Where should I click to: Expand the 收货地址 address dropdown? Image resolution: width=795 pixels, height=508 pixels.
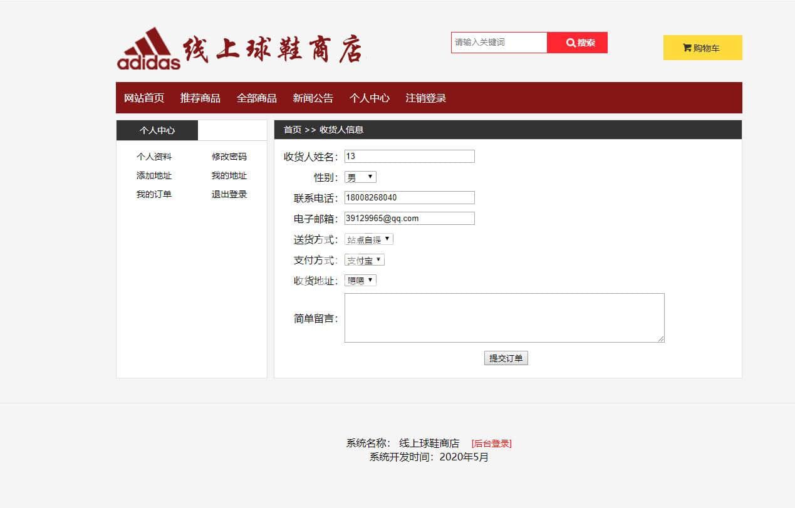360,281
